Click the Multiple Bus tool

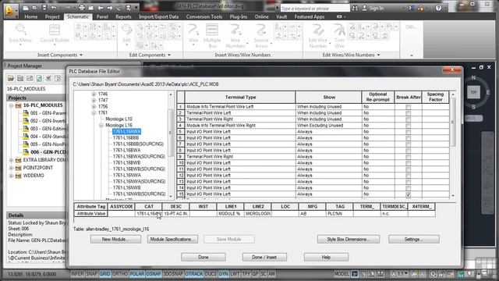pos(212,36)
